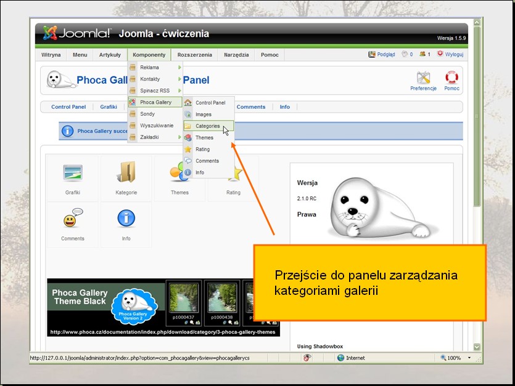
Task: Click the Podgląd link
Action: click(x=386, y=54)
